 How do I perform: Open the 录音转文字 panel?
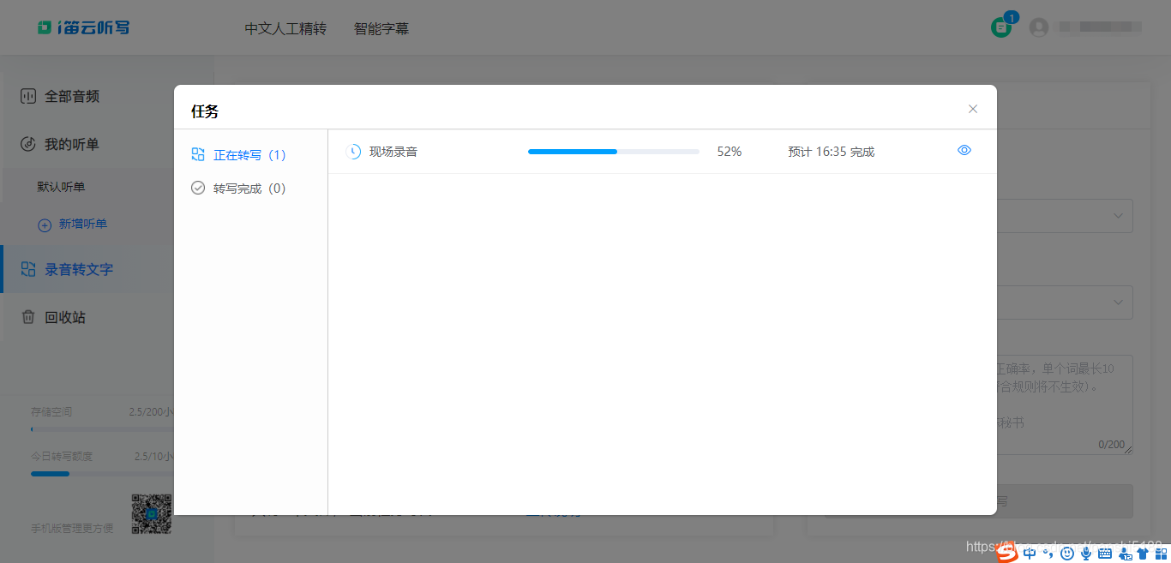75,268
